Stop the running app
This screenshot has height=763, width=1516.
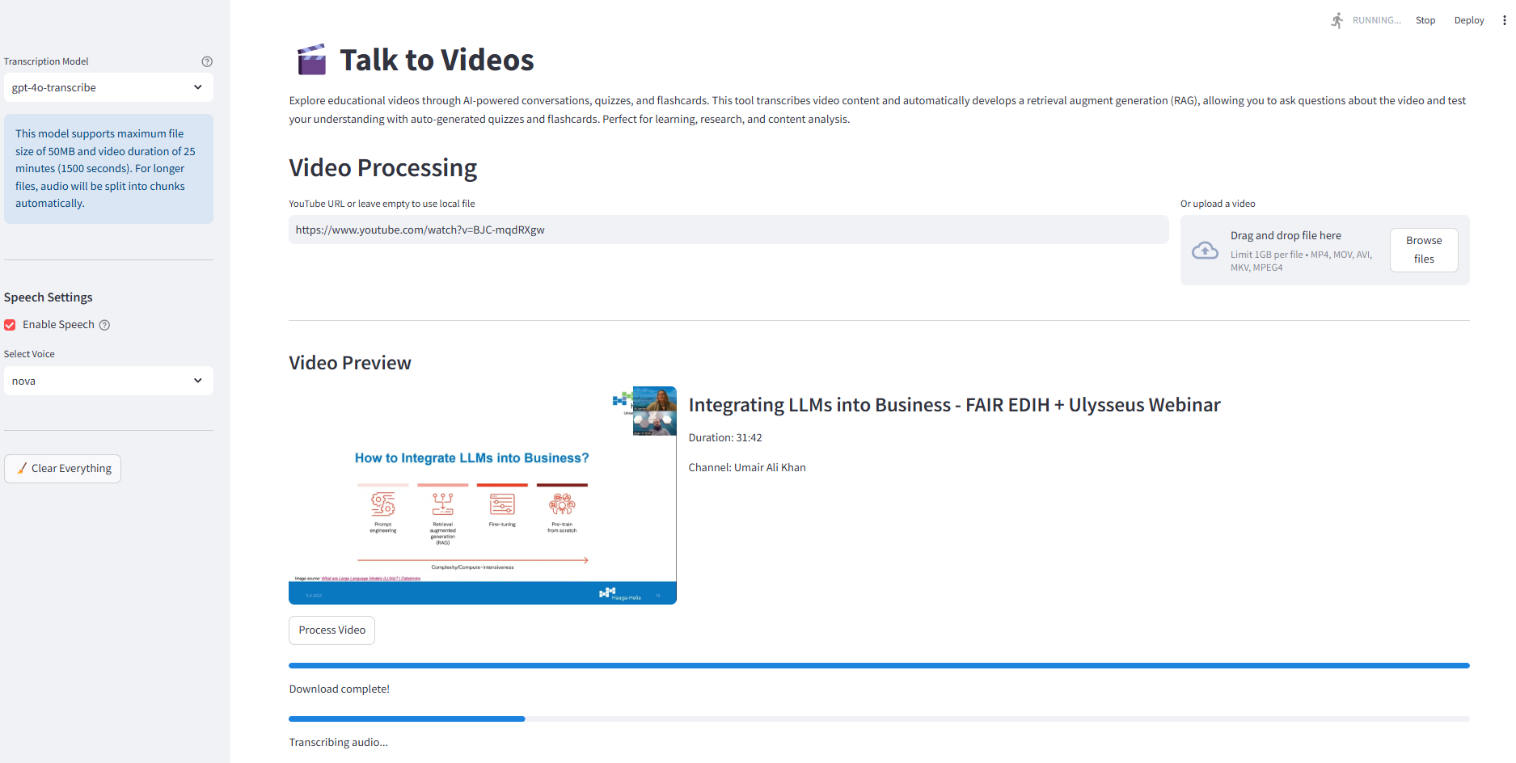pyautogui.click(x=1425, y=20)
